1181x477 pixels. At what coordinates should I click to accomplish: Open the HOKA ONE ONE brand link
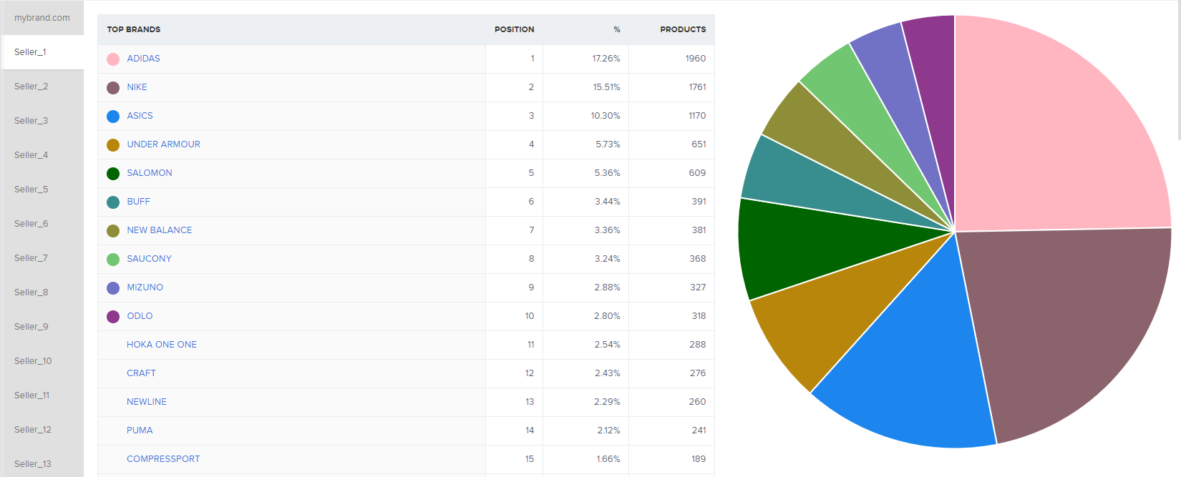tap(161, 345)
